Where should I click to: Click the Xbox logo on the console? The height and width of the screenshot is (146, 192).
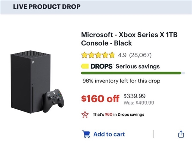click(33, 63)
